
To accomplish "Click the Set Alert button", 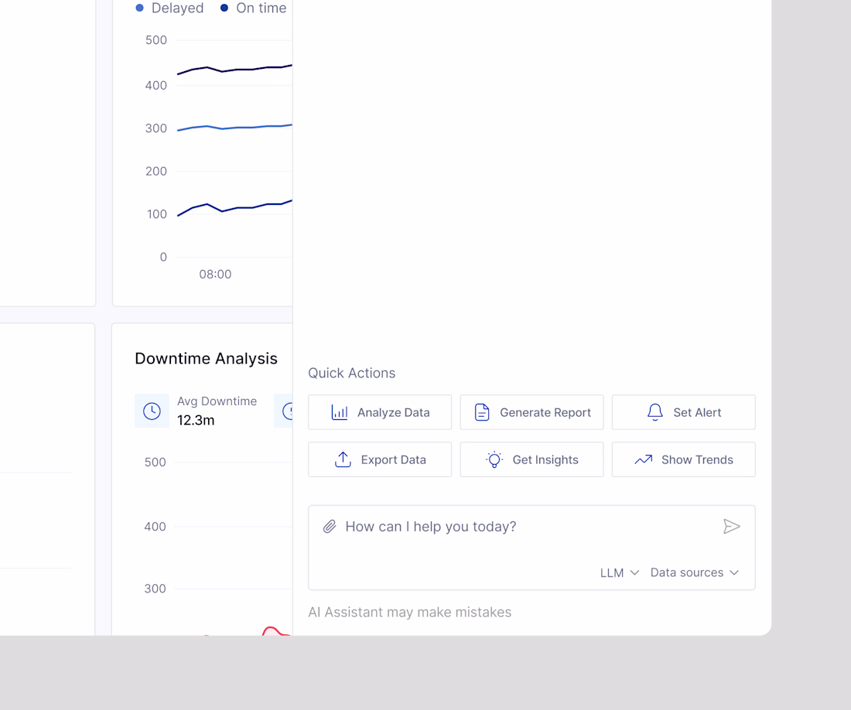I will click(684, 412).
